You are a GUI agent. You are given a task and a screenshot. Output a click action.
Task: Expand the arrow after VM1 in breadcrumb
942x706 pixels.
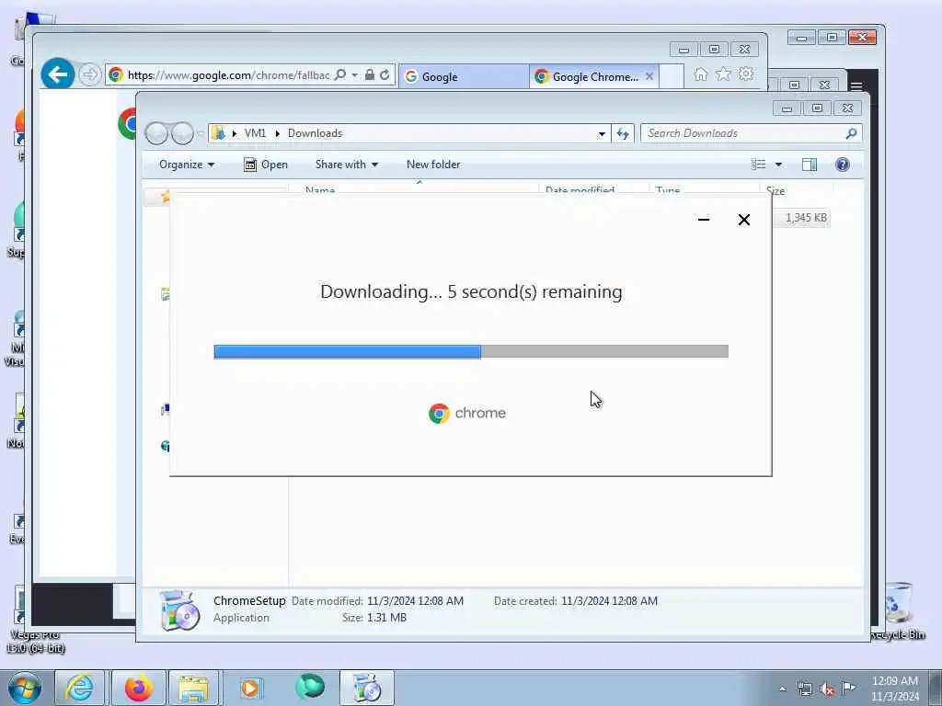[x=278, y=133]
